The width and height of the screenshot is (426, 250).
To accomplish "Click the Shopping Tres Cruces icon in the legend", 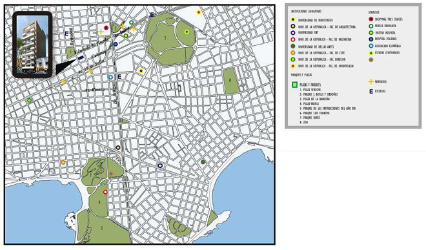I will [x=371, y=19].
